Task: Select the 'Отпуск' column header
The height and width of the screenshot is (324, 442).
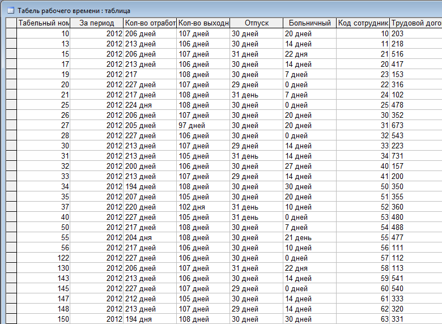Action: [257, 23]
